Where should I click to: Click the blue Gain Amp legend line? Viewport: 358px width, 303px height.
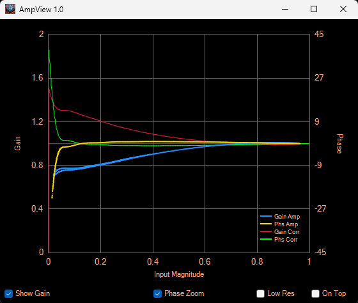point(266,216)
